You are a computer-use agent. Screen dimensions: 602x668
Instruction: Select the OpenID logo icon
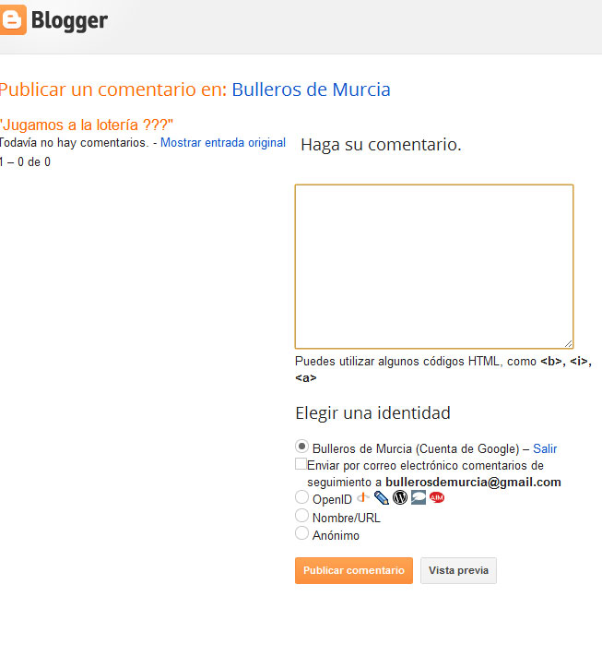(x=362, y=497)
